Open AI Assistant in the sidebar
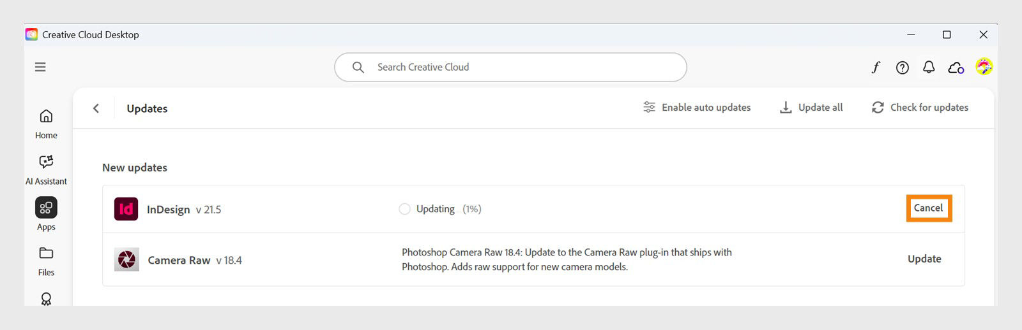 click(46, 170)
